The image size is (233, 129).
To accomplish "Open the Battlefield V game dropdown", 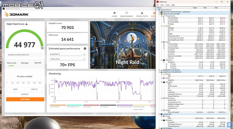I will point(67,54).
